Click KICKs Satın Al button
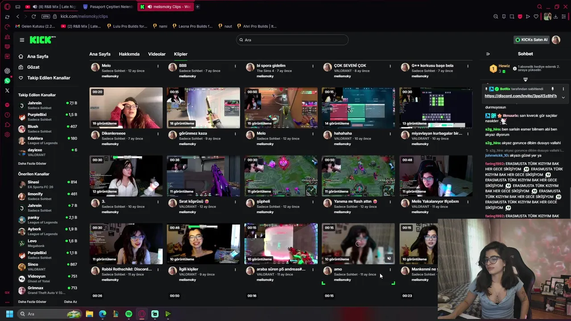571x321 pixels. pos(531,40)
